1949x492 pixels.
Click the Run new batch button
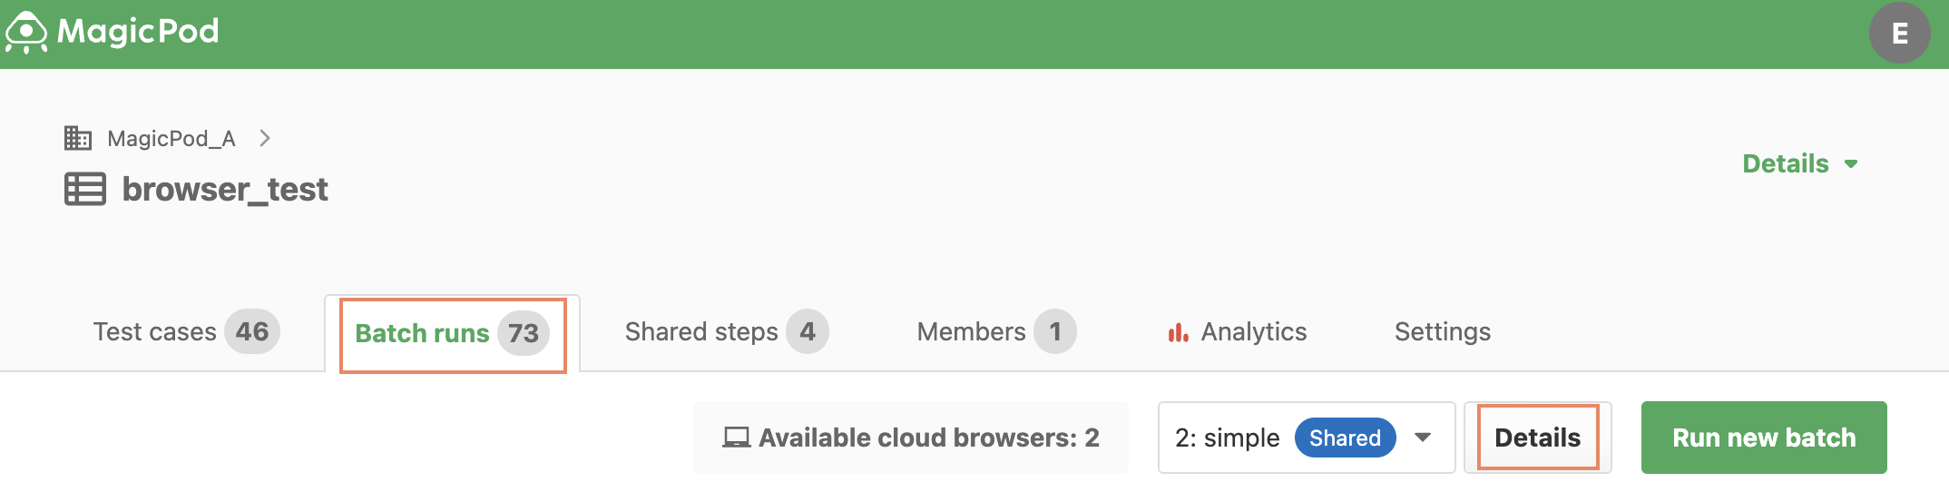[1764, 438]
